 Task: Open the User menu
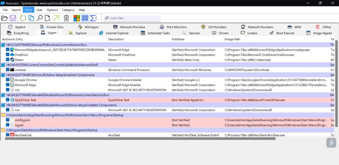tap(39, 10)
